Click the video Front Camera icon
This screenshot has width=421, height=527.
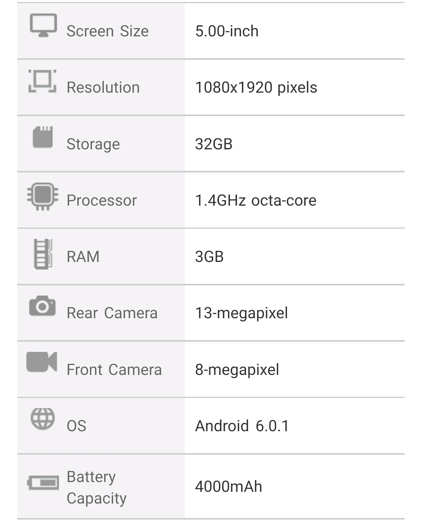[42, 362]
